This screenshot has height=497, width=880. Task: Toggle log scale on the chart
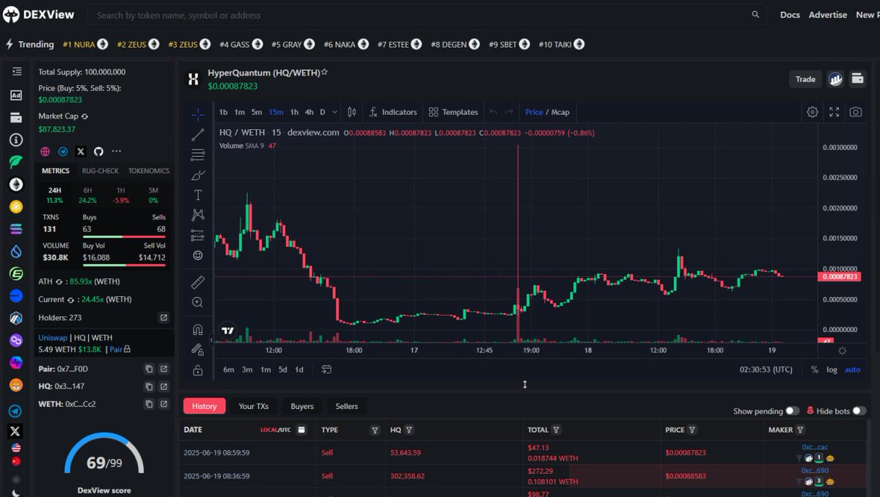[832, 369]
